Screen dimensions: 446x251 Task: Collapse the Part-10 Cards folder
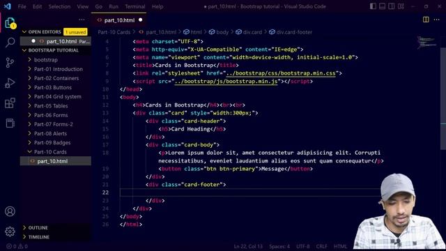[x=50, y=152]
